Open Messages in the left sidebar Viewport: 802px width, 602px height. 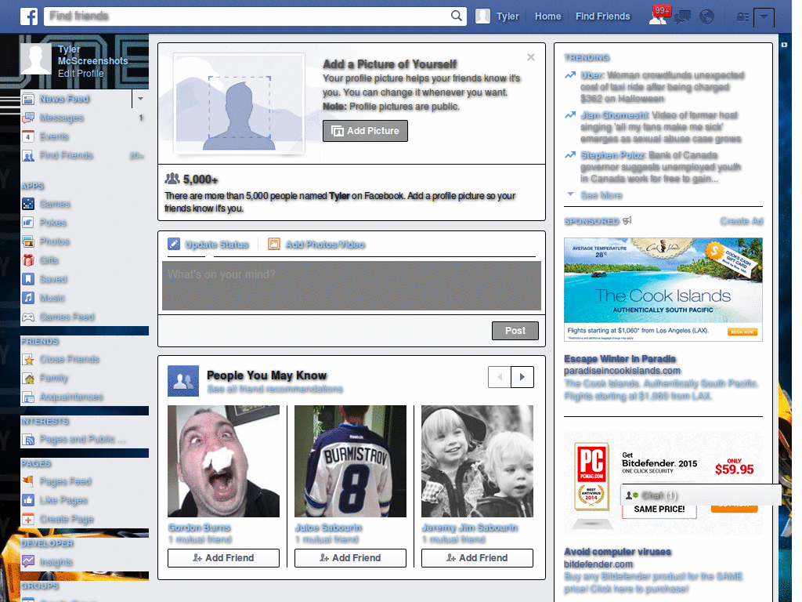pyautogui.click(x=61, y=118)
